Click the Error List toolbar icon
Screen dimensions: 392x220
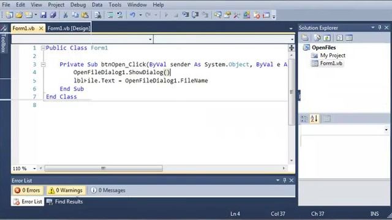tap(257, 15)
